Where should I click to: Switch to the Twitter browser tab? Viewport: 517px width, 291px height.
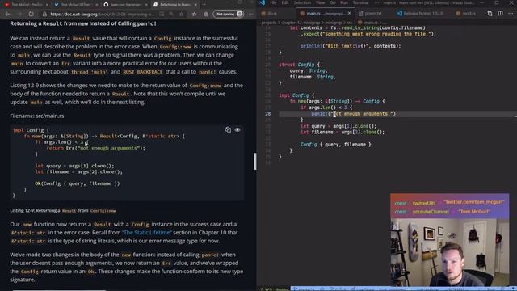click(x=75, y=5)
